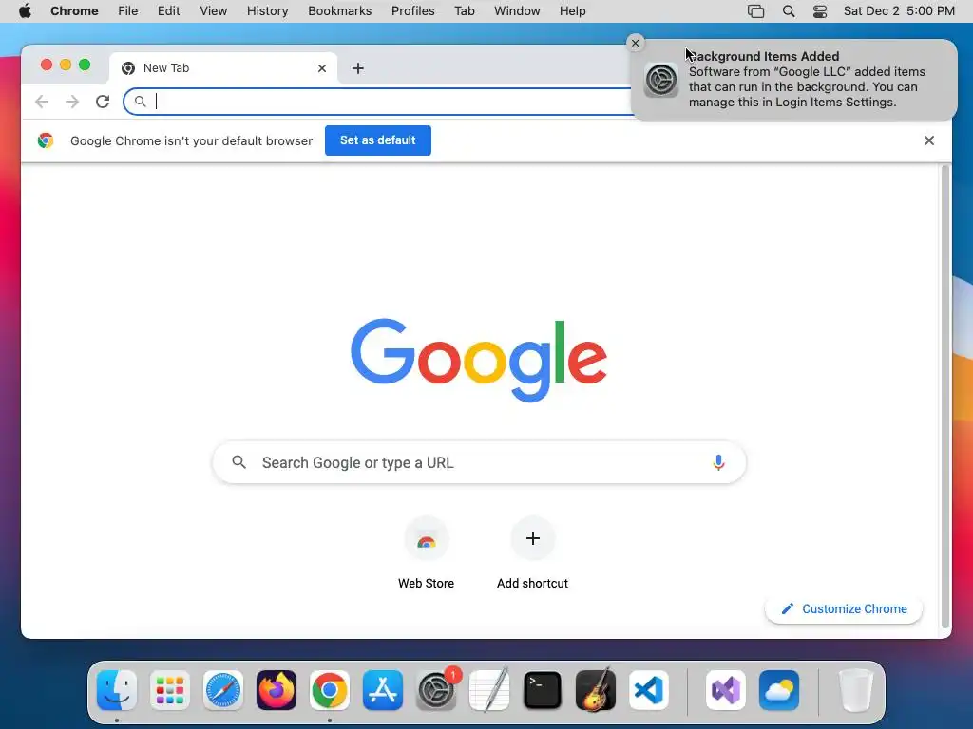Open Finder from the Dock
973x729 pixels.
point(117,690)
